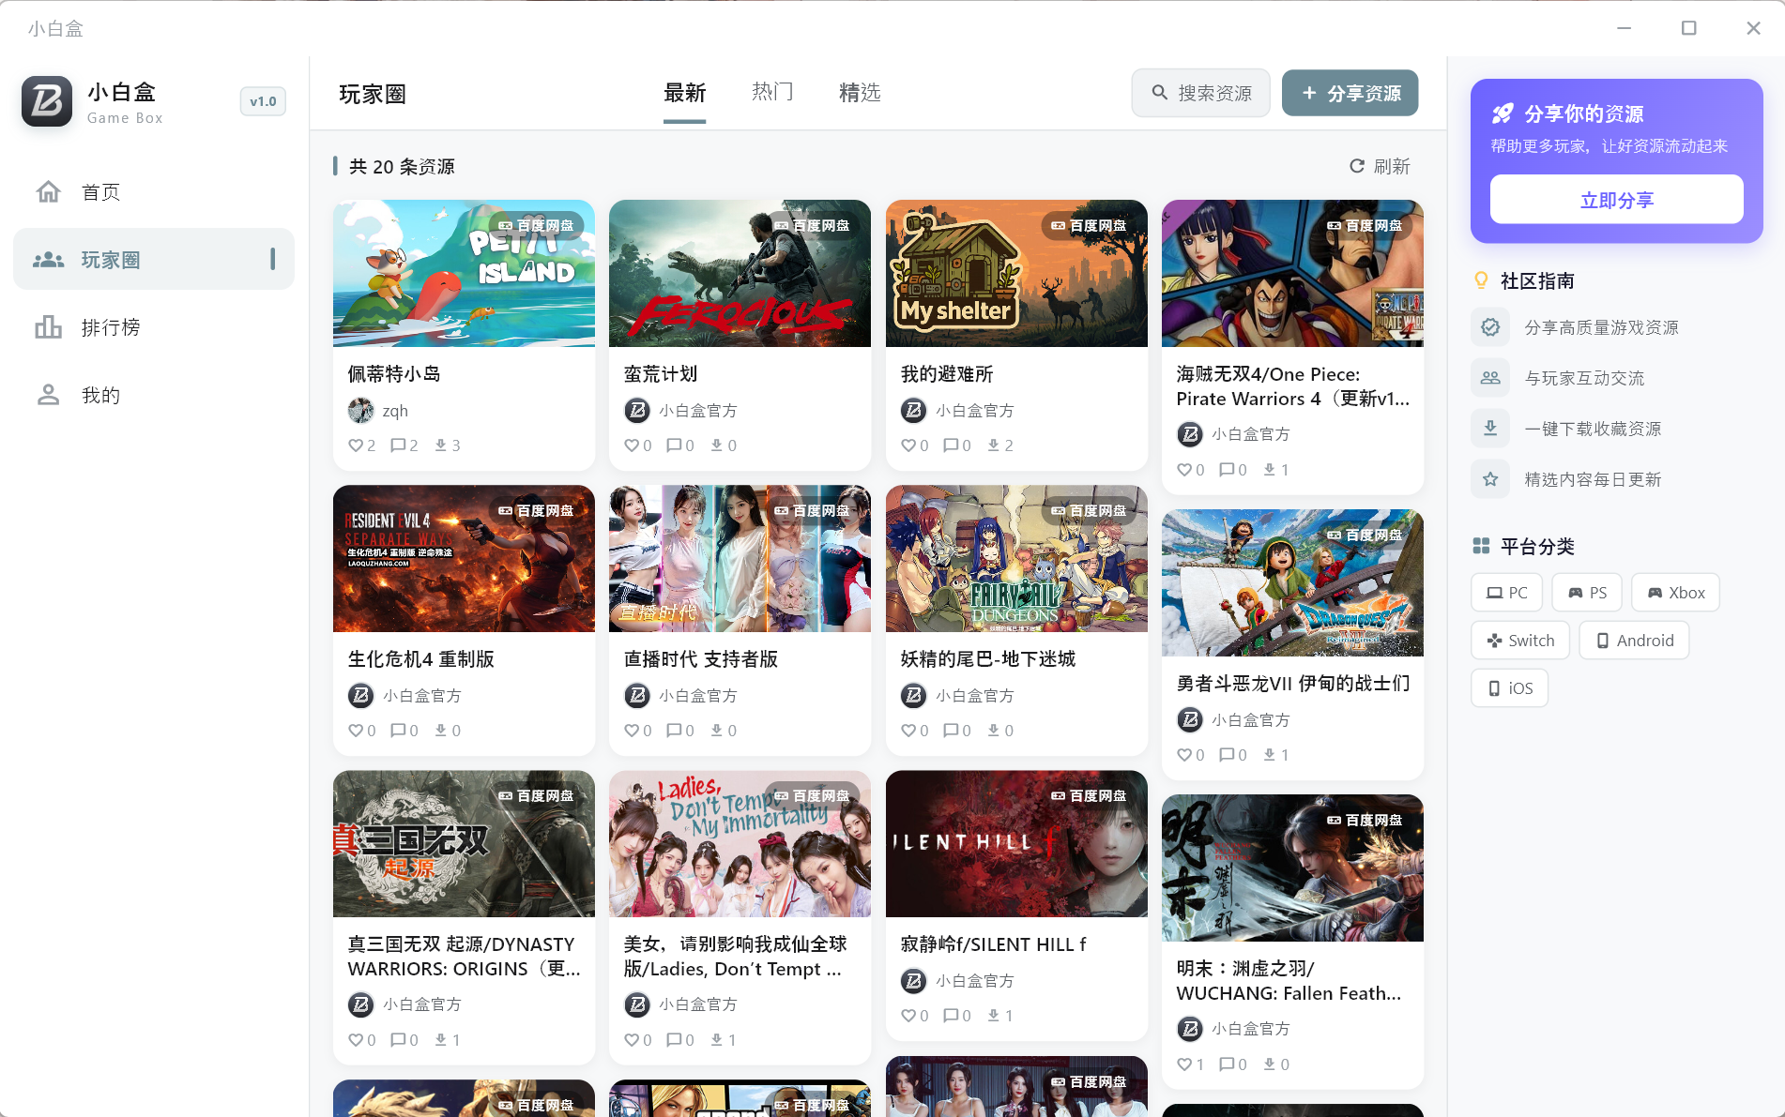Image resolution: width=1785 pixels, height=1117 pixels.
Task: Refresh the resource list with 刷新 icon
Action: 1357,166
